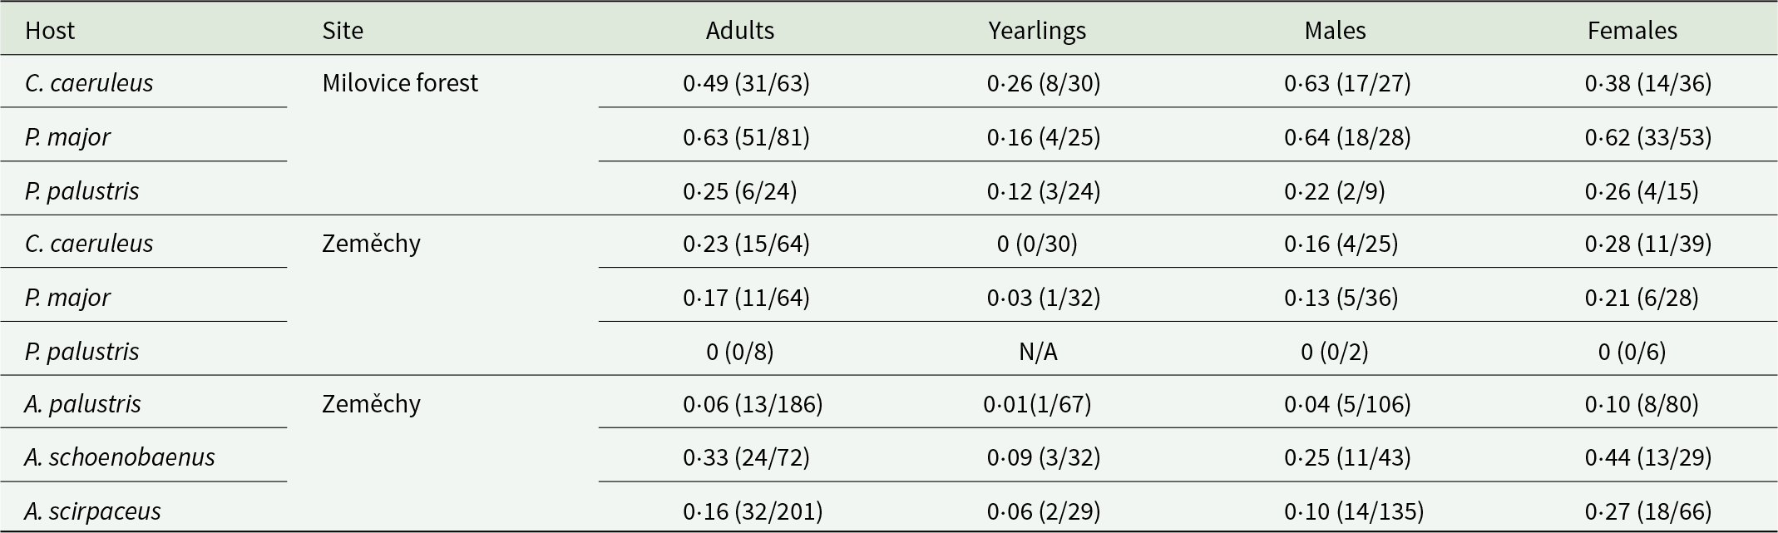This screenshot has width=1778, height=533.
Task: Select yearlings value 0·01(1/67)
Action: pos(1037,404)
